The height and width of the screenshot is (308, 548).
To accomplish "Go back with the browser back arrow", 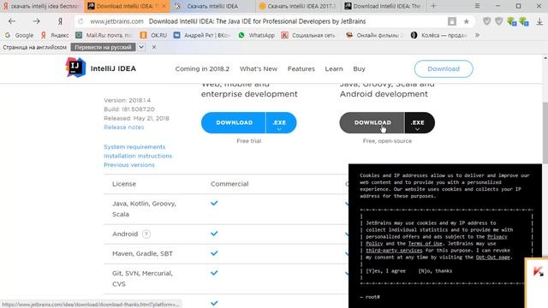I will pyautogui.click(x=12, y=21).
